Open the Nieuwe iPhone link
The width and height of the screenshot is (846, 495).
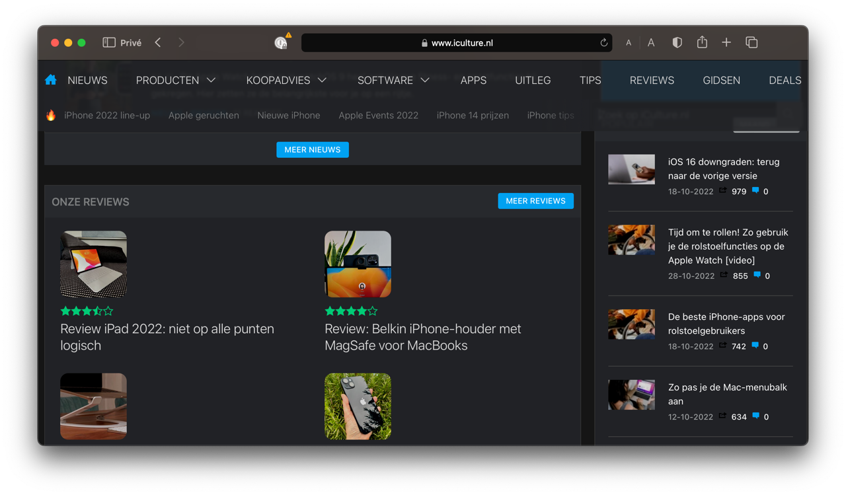(289, 115)
